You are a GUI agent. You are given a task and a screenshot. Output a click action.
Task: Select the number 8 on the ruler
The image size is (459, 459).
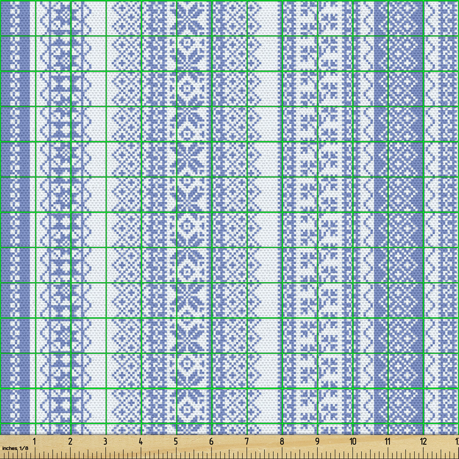point(282,441)
